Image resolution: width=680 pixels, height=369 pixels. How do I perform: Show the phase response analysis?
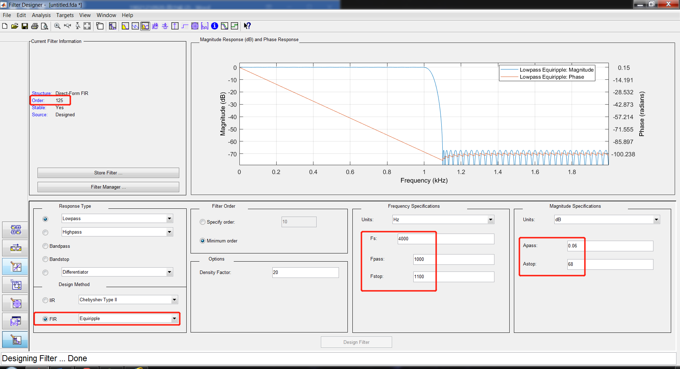click(x=135, y=26)
